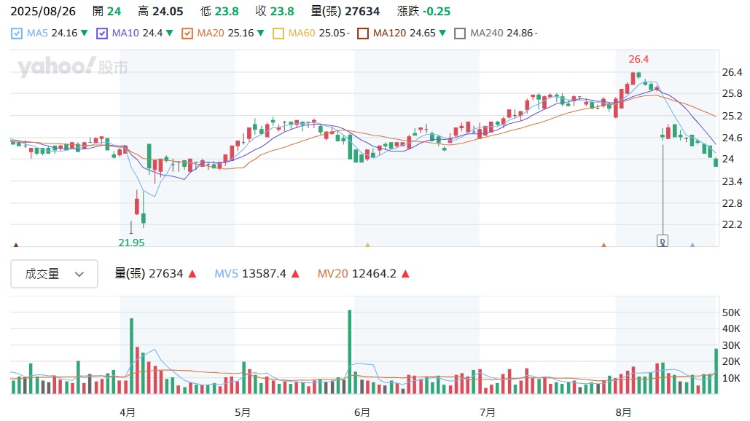Viewport: 750px width, 421px height.
Task: Click the dark red triangle marker at far left
Action: tap(16, 245)
